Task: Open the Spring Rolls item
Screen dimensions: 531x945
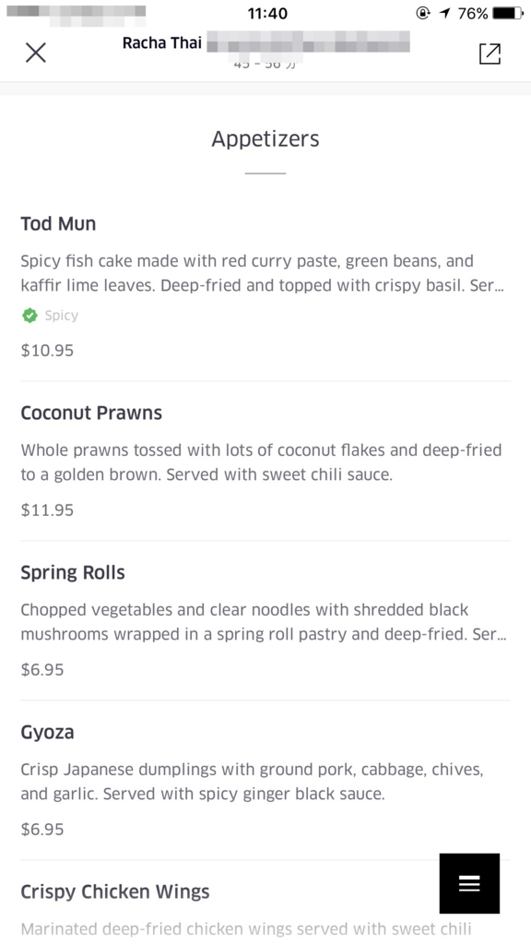Action: pos(265,621)
